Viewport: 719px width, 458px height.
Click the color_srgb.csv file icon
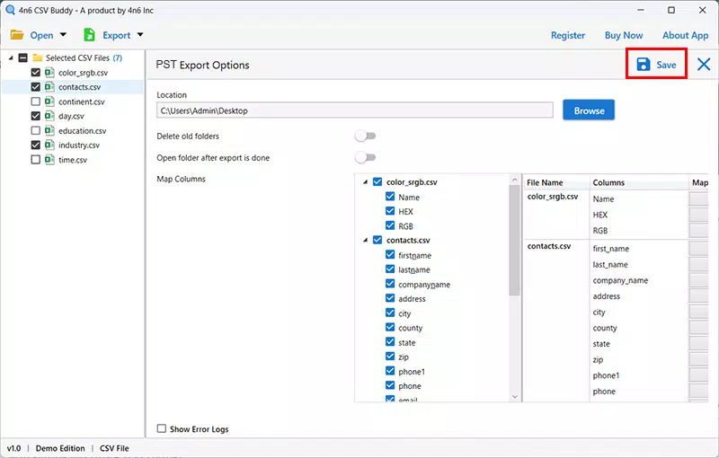pyautogui.click(x=49, y=73)
